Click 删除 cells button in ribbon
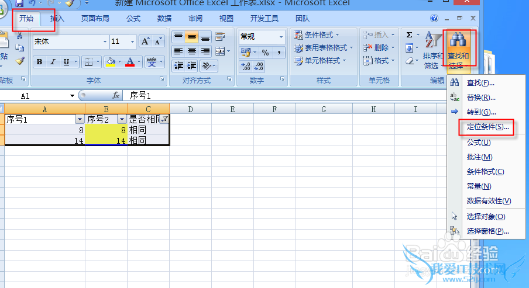Viewport: 529px width, 288px height. (x=379, y=48)
